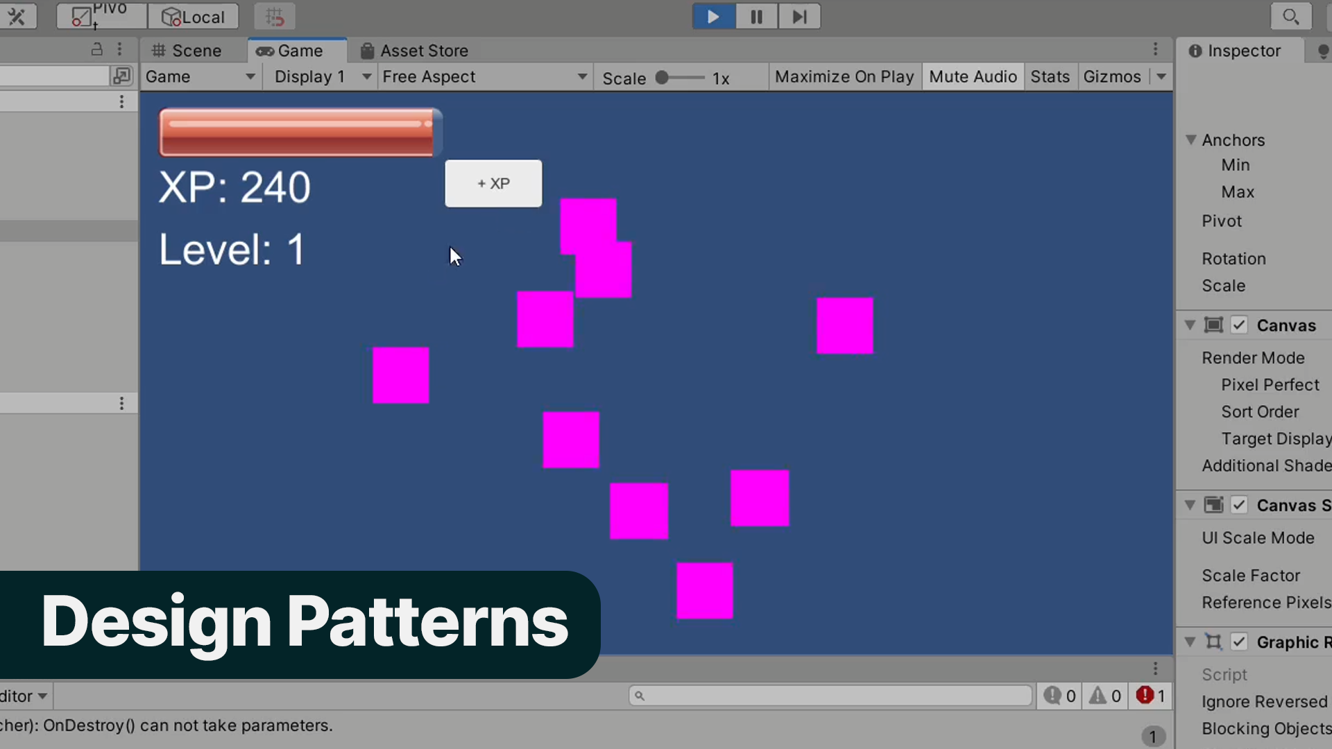Open left panel kebab menu beside lock

120,49
